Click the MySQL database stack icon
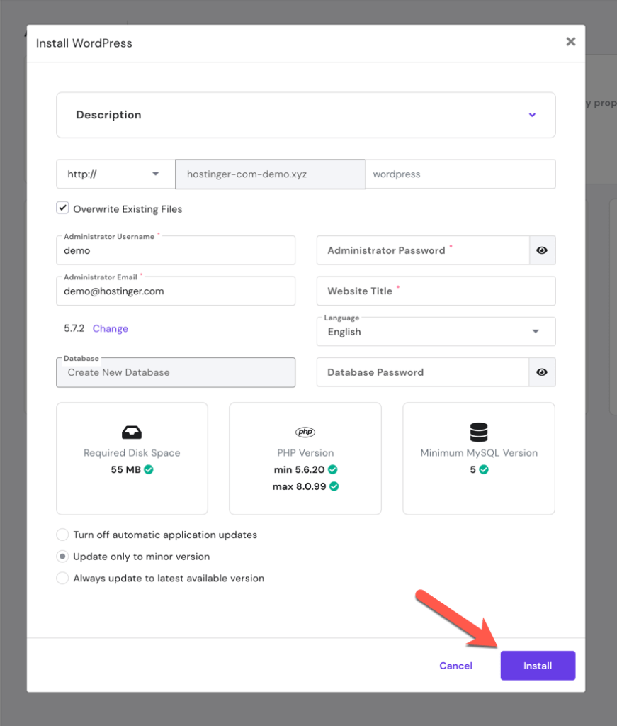 click(x=478, y=432)
